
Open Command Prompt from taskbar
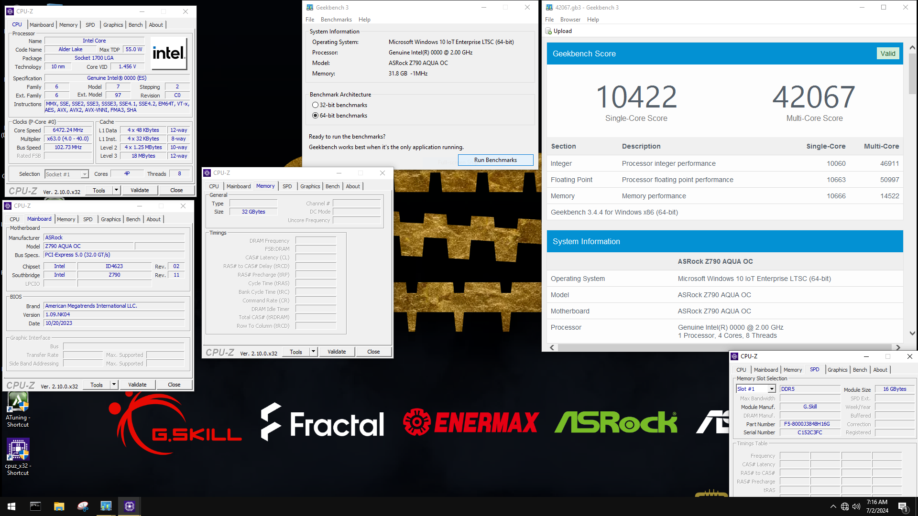35,506
